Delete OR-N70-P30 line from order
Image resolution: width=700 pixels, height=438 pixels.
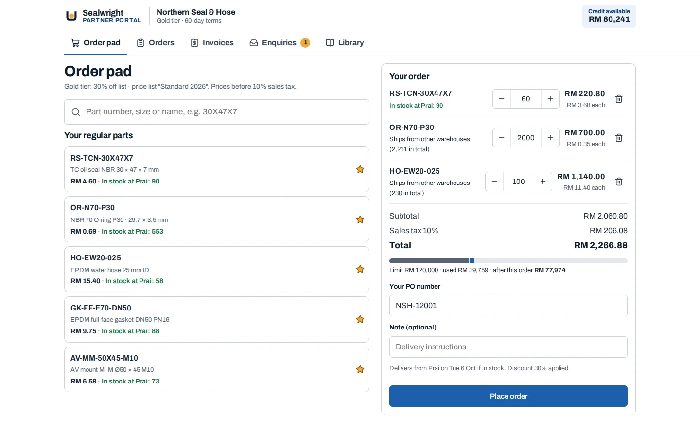point(619,138)
